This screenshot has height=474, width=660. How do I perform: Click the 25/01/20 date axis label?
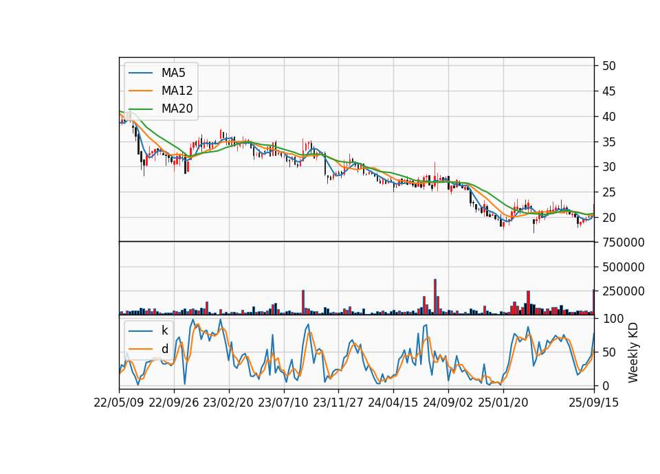pos(503,403)
